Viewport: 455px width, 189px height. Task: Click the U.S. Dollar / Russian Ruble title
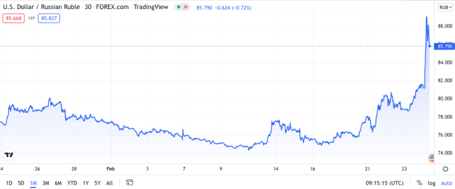41,7
